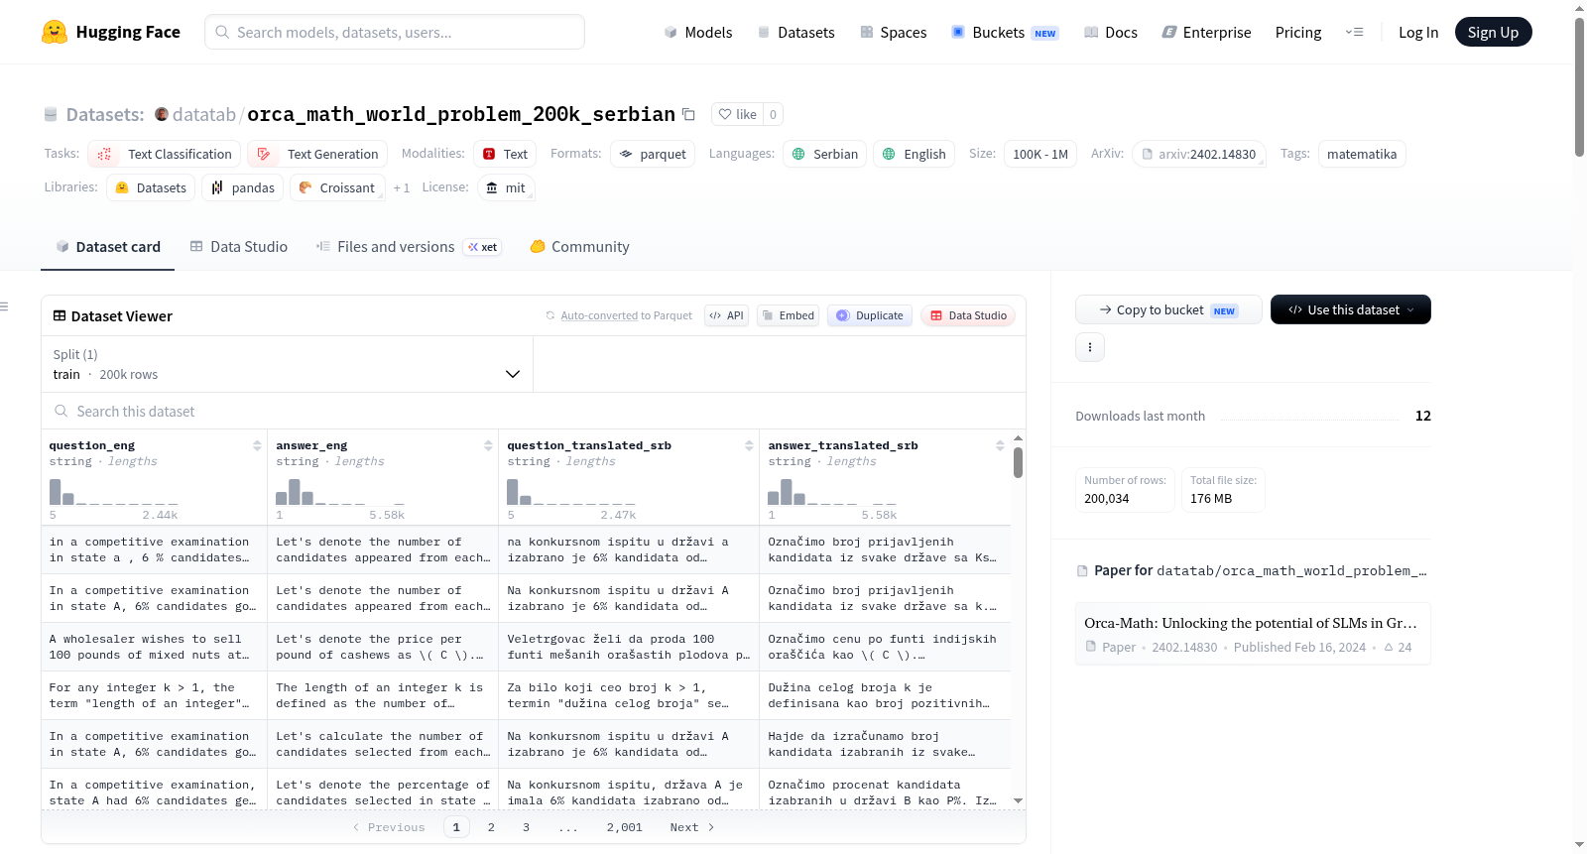Click the English language tag
The width and height of the screenshot is (1587, 854).
(x=915, y=154)
